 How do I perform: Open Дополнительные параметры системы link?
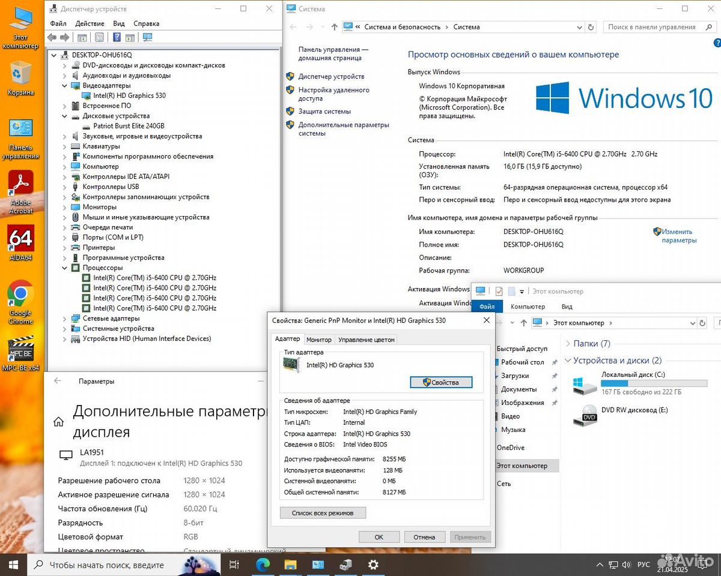(x=344, y=129)
